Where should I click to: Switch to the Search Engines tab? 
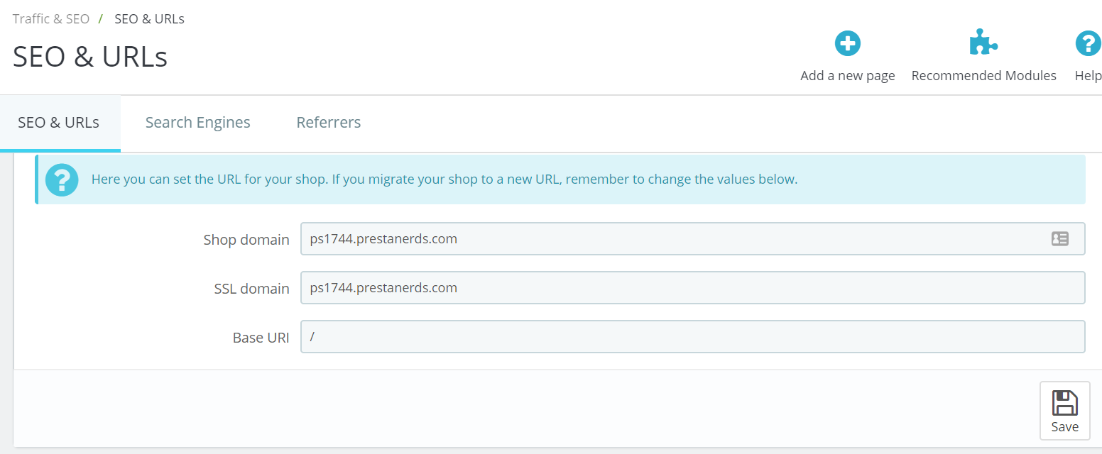point(197,123)
